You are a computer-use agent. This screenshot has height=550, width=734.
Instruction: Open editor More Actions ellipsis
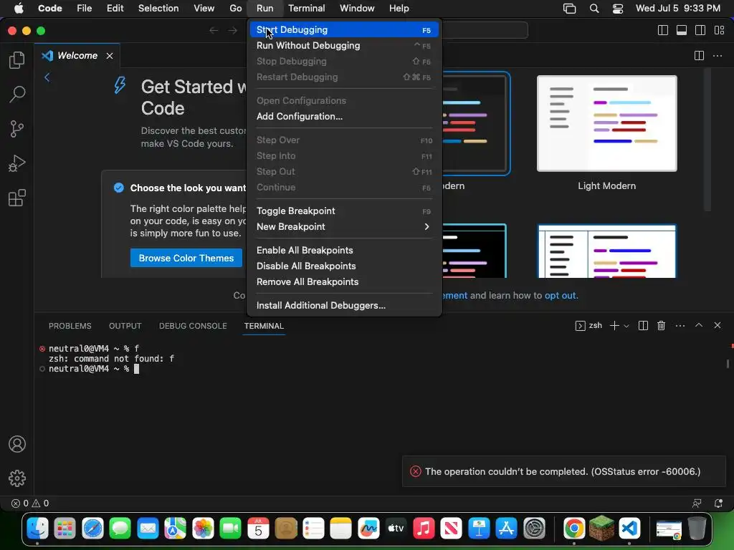tap(717, 56)
